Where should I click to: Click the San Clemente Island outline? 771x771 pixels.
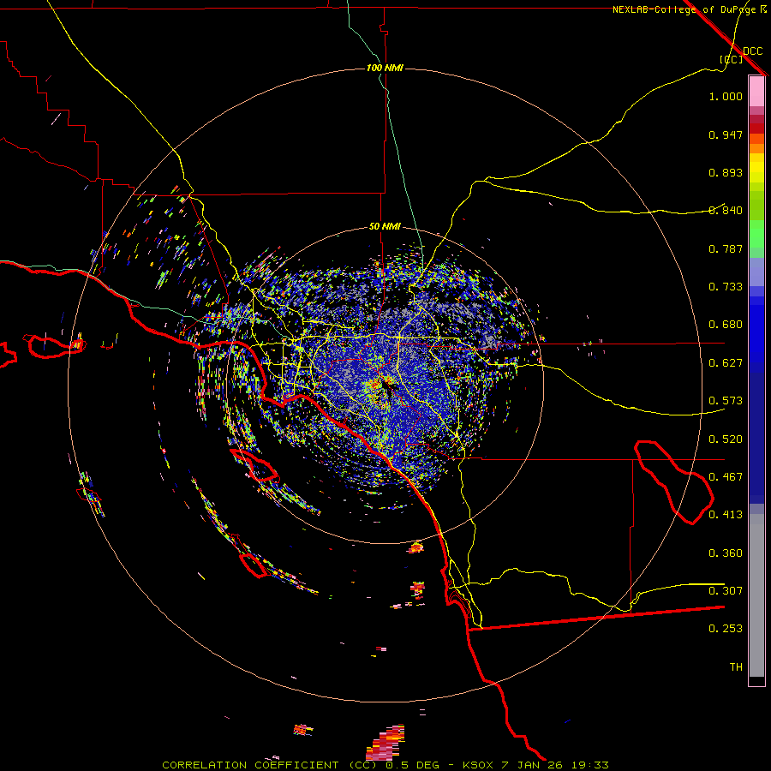tap(253, 565)
